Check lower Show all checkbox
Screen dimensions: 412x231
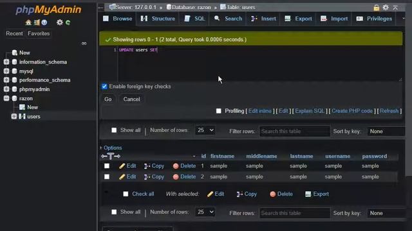(x=114, y=212)
